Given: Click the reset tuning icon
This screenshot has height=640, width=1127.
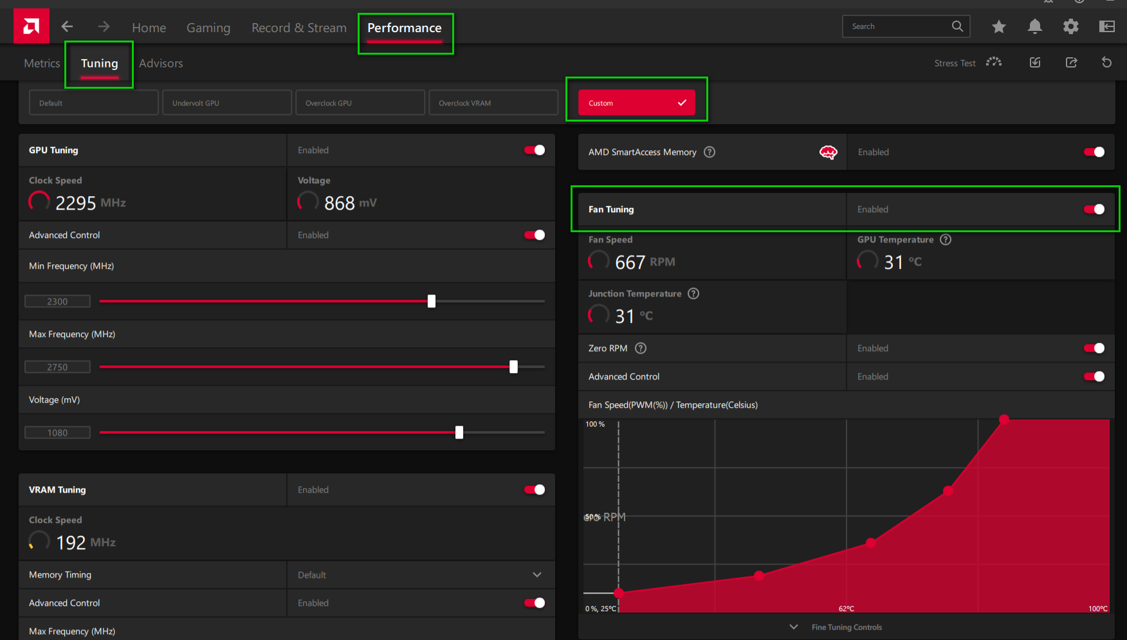Looking at the screenshot, I should pyautogui.click(x=1106, y=62).
